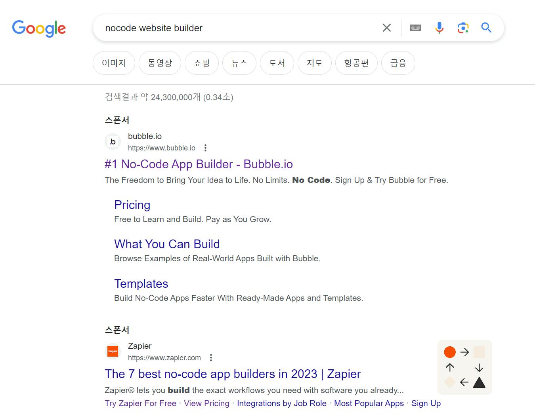Viewport: 535px width, 420px height.
Task: Switch to the 동영상 tab
Action: tap(160, 63)
